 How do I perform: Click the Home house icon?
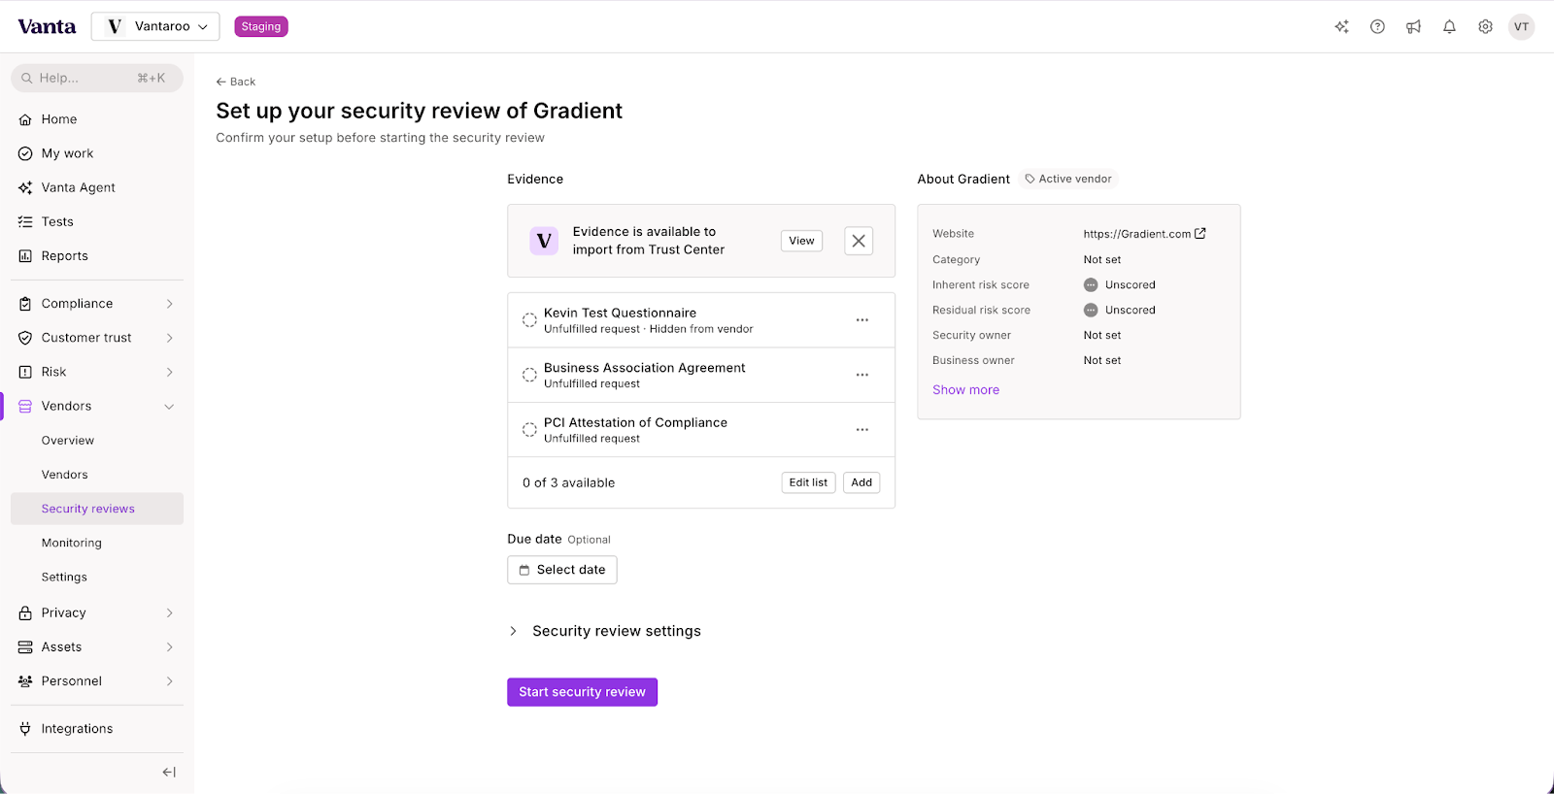click(25, 119)
